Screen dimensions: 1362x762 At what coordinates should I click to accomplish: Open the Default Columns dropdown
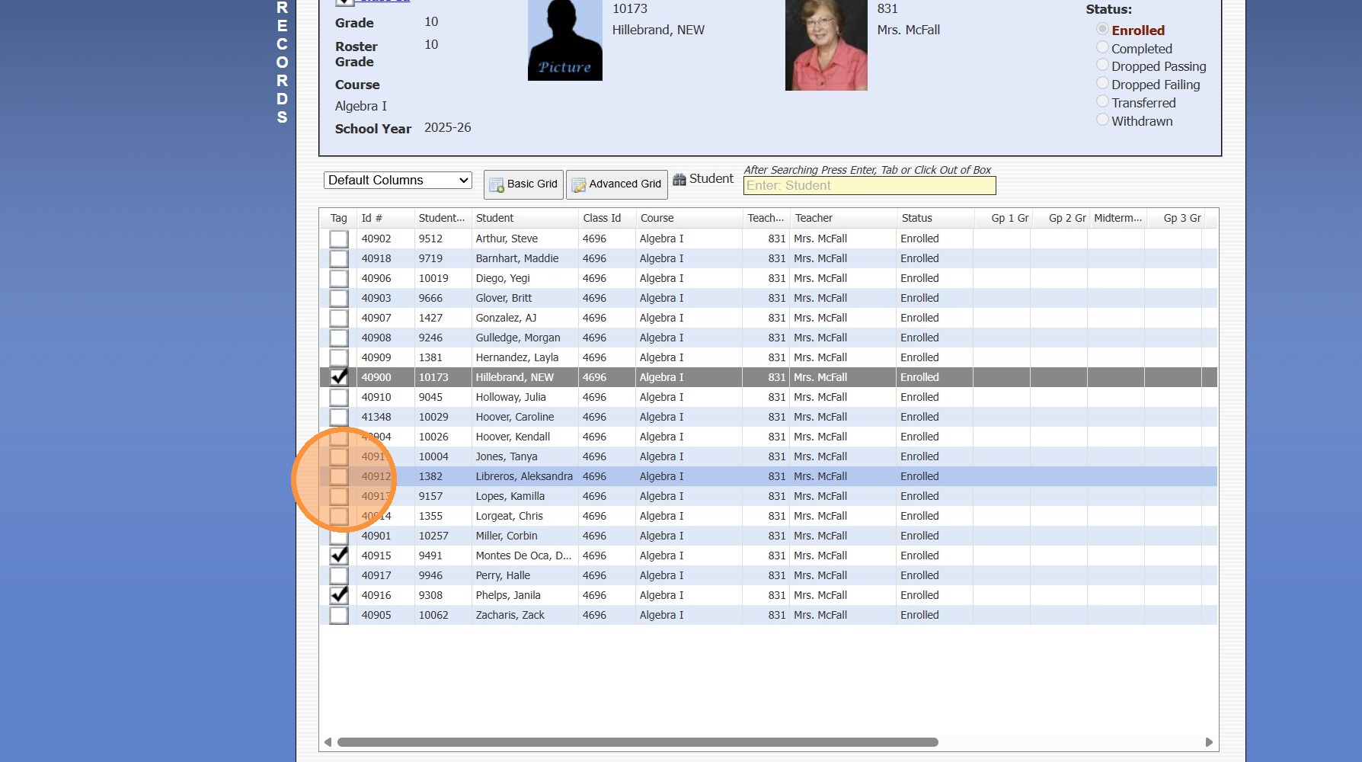(398, 181)
